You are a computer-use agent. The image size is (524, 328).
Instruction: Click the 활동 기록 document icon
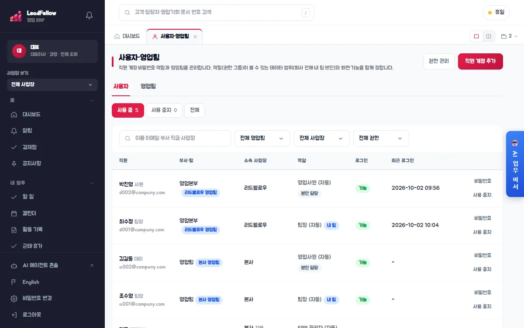coord(14,230)
